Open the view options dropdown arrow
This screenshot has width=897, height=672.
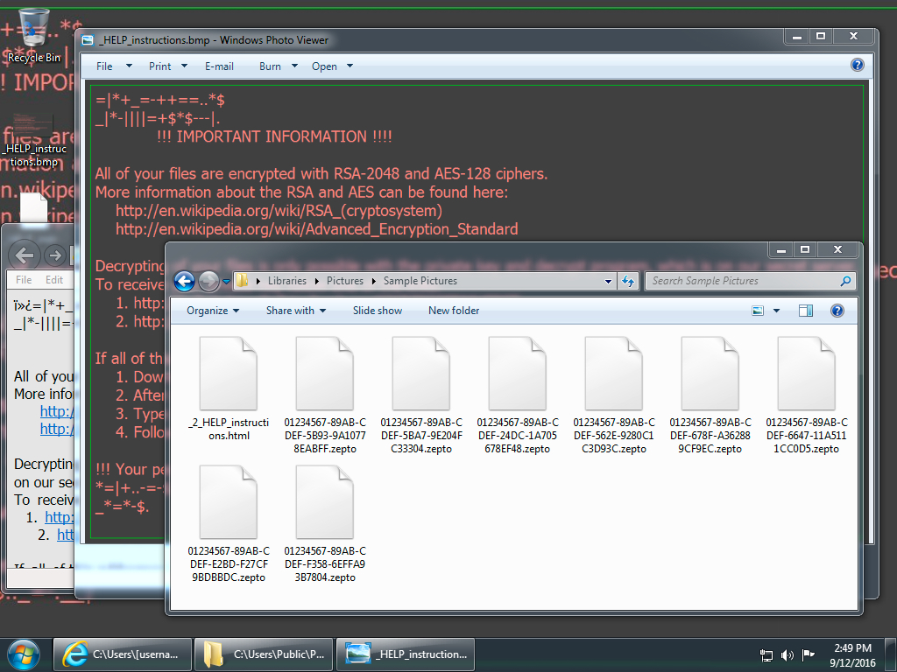(x=776, y=311)
